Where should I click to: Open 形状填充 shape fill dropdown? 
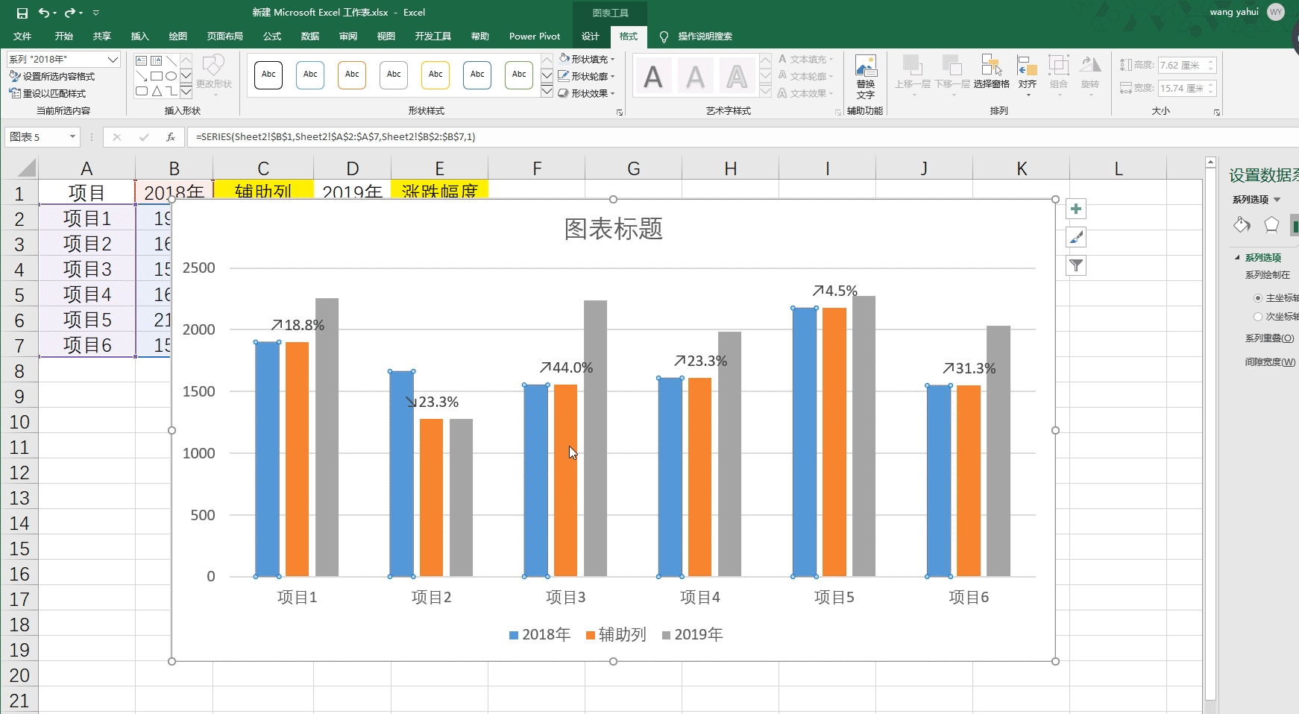(x=586, y=59)
